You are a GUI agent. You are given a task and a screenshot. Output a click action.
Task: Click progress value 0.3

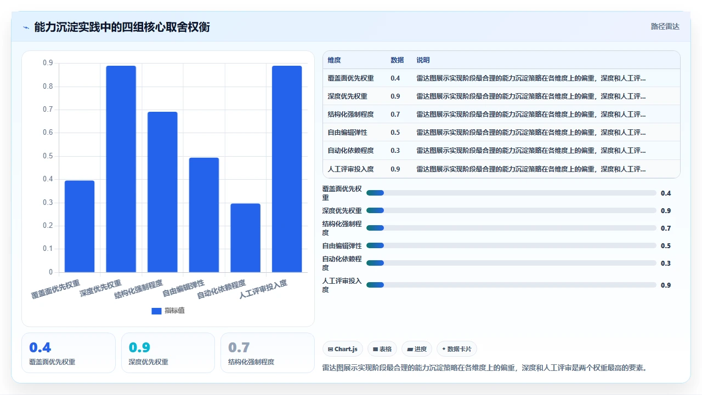tap(666, 263)
